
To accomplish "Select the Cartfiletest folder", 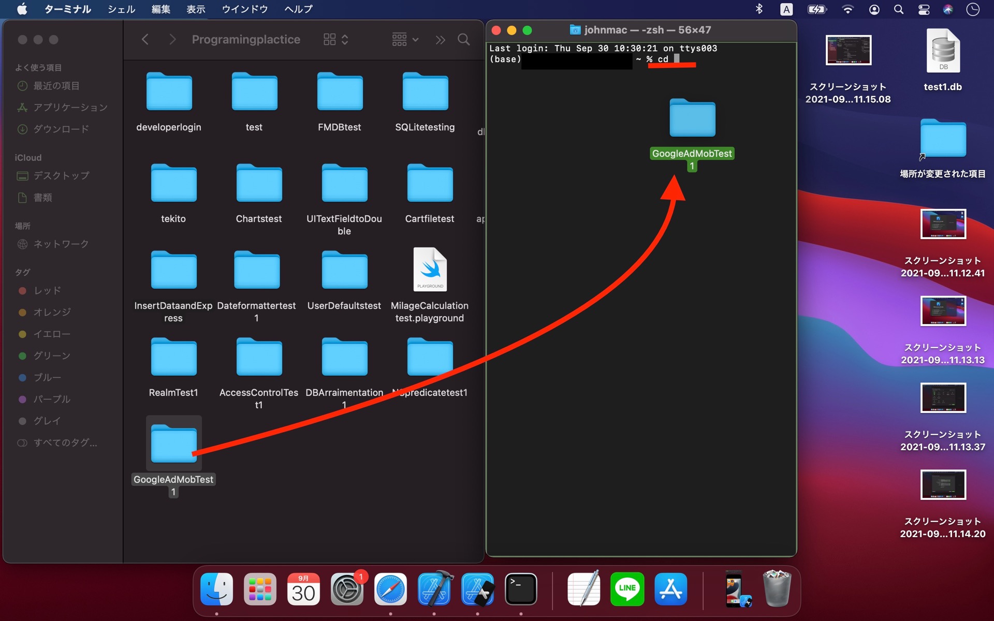I will click(430, 183).
